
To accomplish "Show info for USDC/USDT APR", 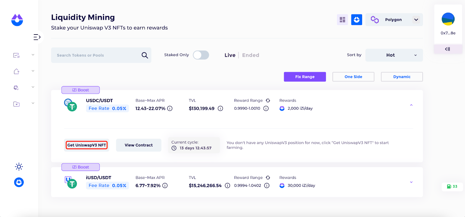I will tap(170, 108).
